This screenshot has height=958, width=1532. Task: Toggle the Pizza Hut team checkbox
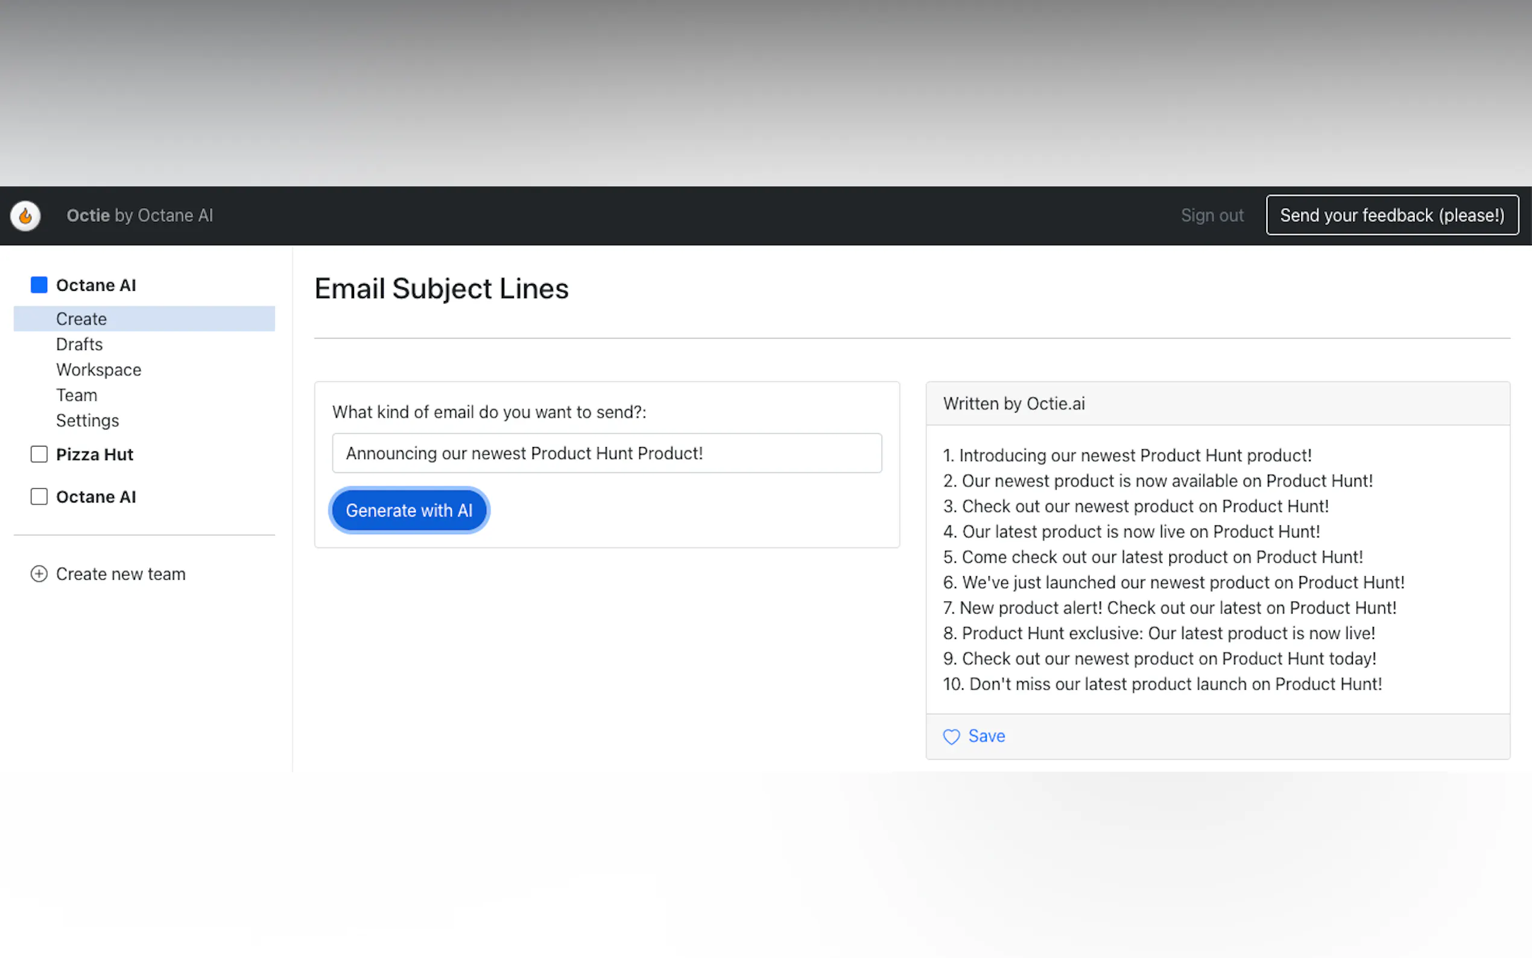(39, 454)
